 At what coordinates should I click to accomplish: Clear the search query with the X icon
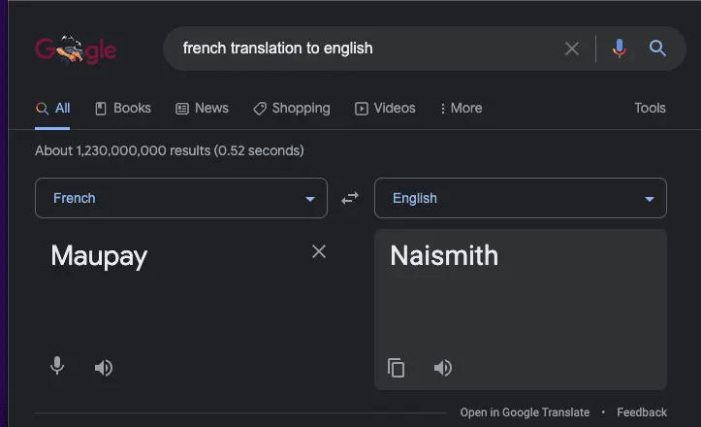572,49
